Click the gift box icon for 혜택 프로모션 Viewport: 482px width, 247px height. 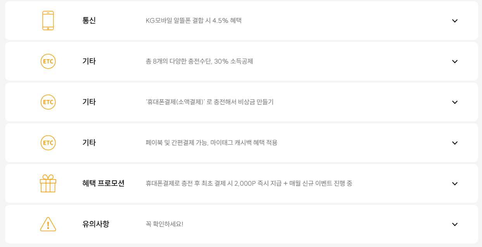48,183
